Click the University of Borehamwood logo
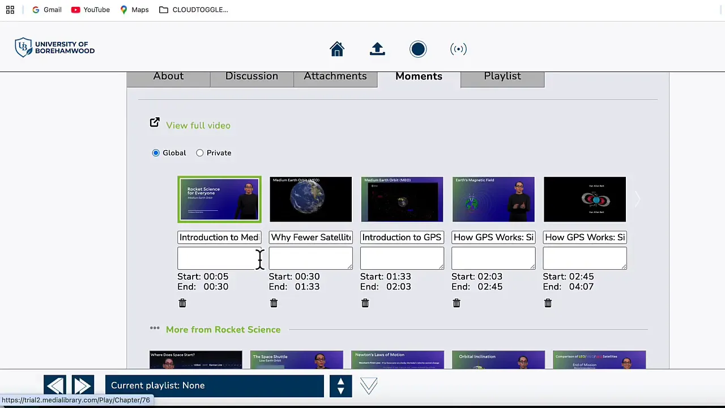Viewport: 725px width, 408px height. tap(55, 48)
